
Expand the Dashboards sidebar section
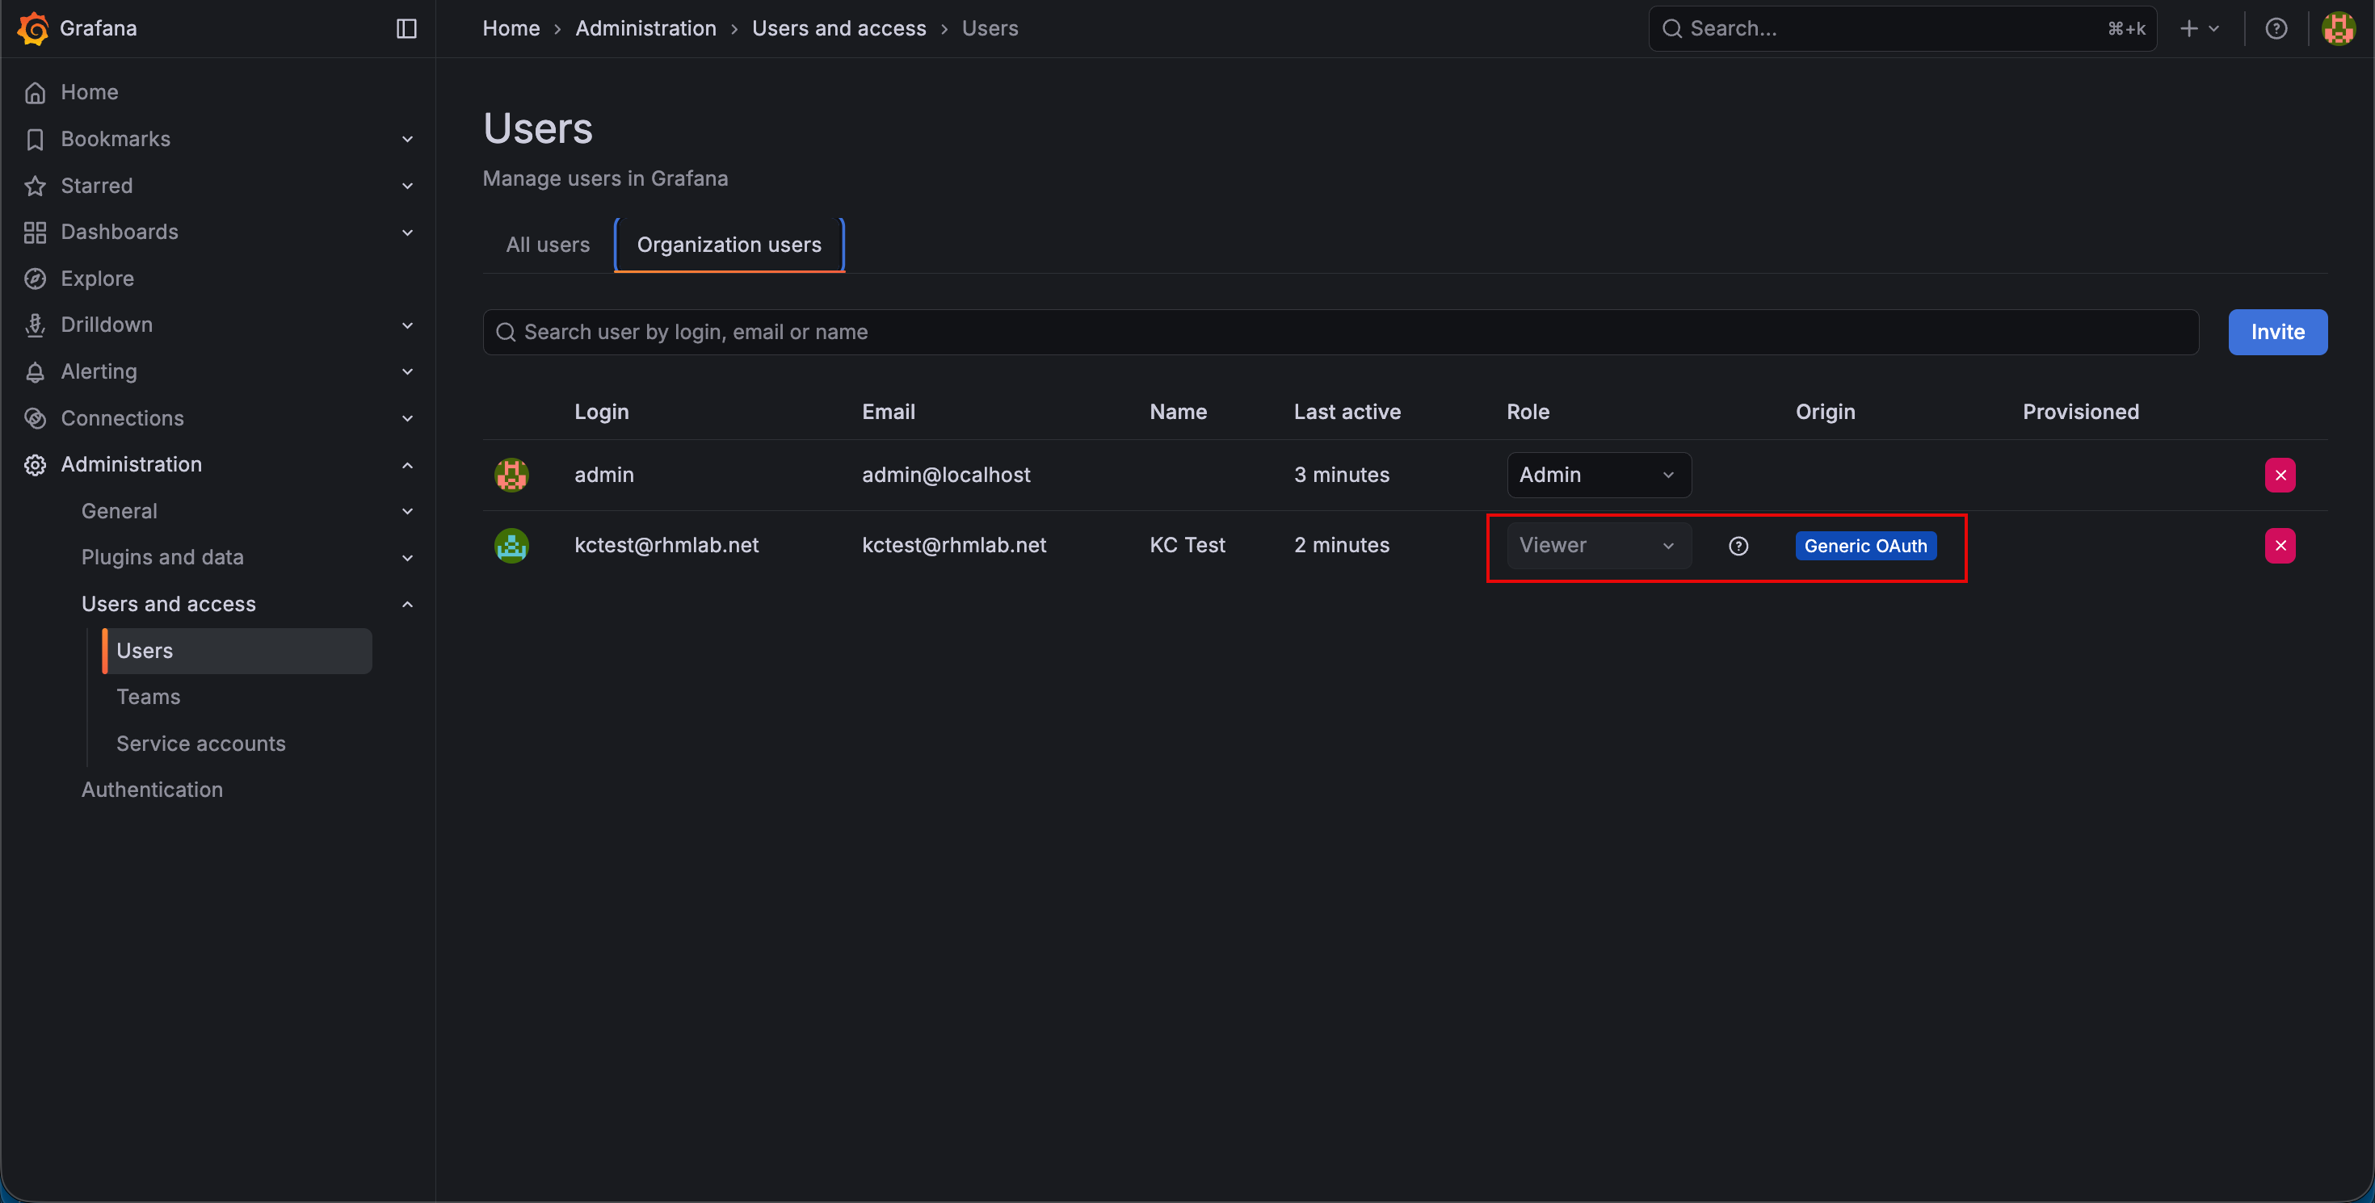[x=407, y=233]
